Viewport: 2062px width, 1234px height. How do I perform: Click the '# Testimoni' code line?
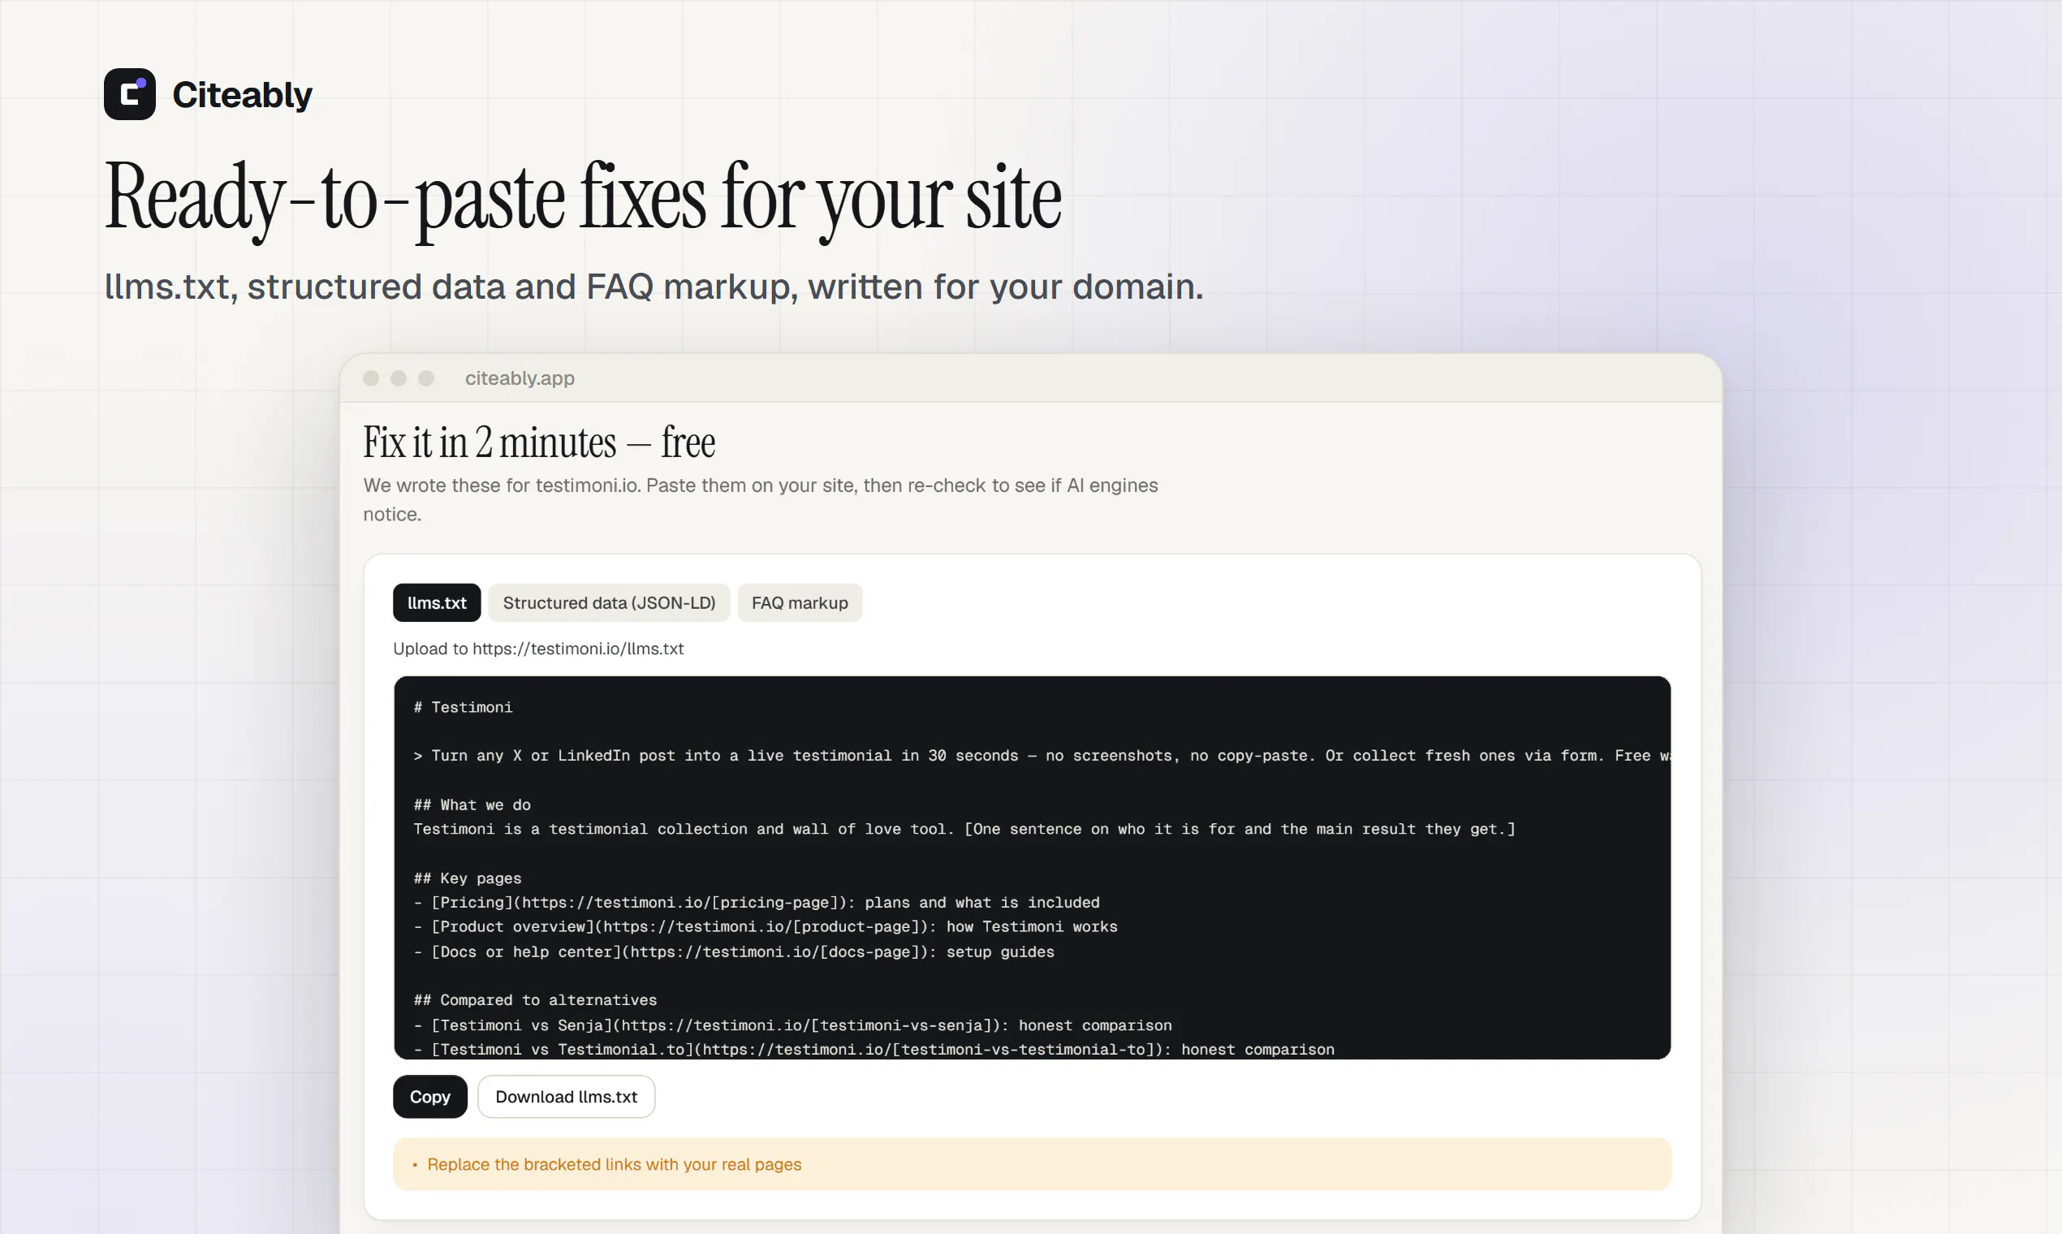click(463, 707)
